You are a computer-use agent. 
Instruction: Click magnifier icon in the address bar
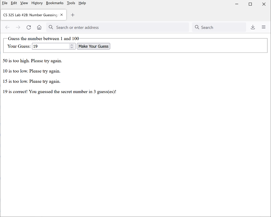51,27
